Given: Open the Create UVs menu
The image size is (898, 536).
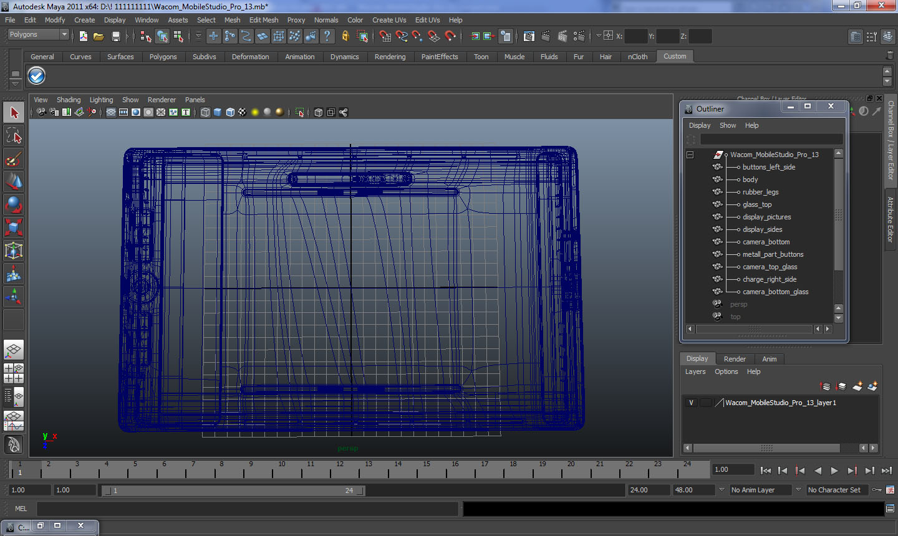Looking at the screenshot, I should (389, 20).
